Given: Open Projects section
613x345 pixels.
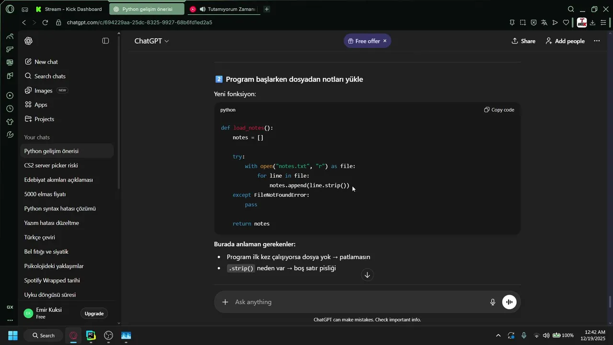Looking at the screenshot, I should click(x=68, y=119).
